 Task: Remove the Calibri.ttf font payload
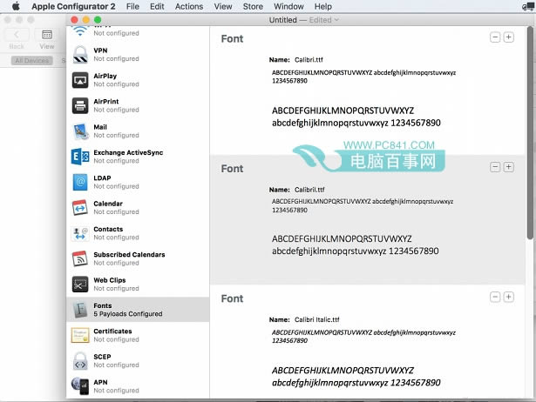point(495,37)
